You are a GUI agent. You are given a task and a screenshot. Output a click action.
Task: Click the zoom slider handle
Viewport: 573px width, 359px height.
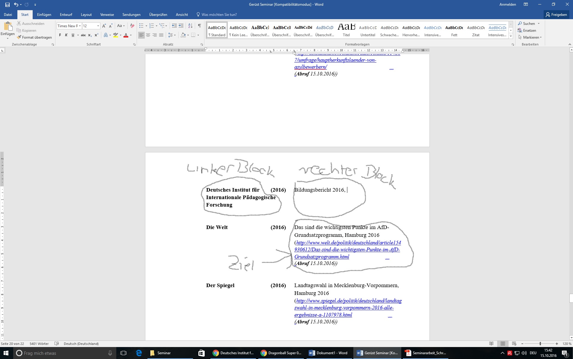[540, 344]
